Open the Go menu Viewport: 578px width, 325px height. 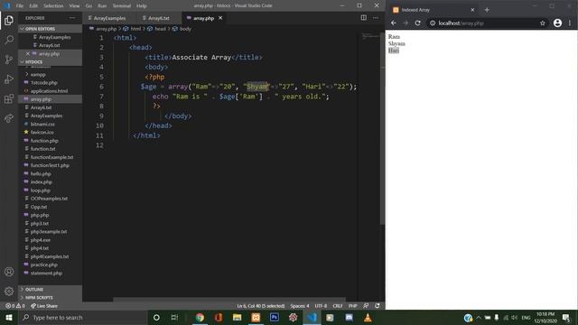[x=89, y=5]
